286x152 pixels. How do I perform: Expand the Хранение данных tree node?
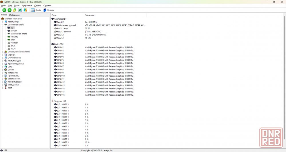coord(2,64)
